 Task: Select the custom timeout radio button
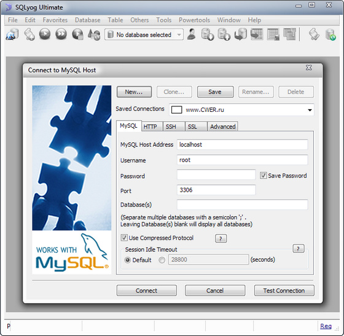point(162,260)
